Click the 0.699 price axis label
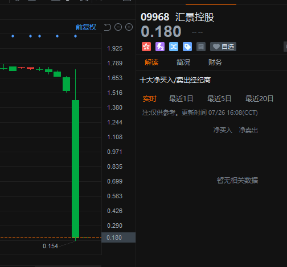Viewport: 287px width, 267px height. tap(115, 181)
